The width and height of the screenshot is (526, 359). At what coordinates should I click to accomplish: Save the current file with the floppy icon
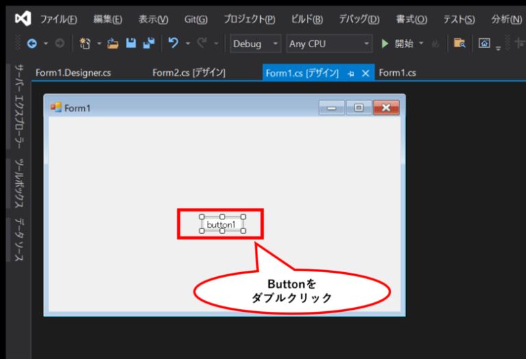coord(131,43)
